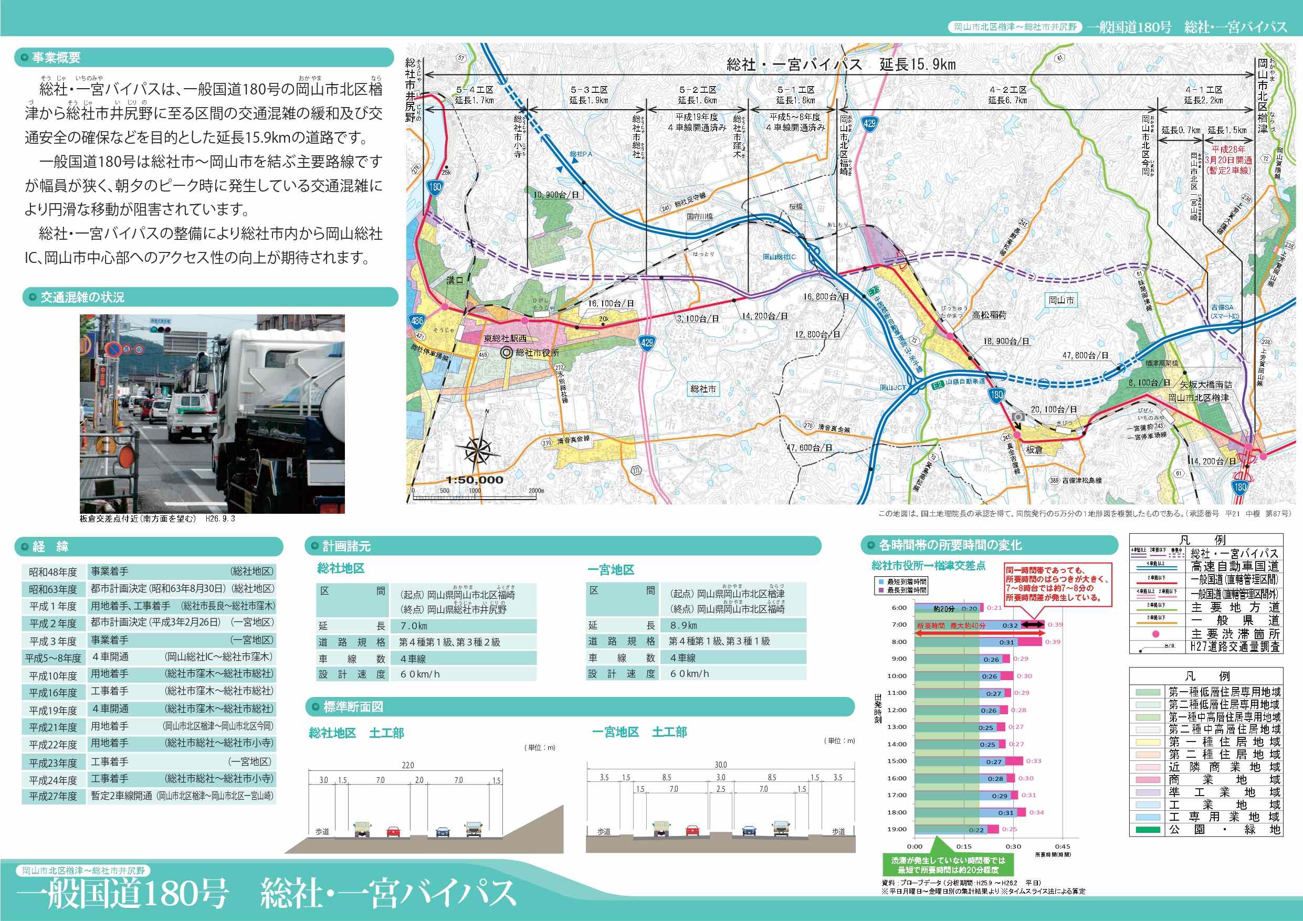Click the 岡山JCT label on the map

[892, 388]
